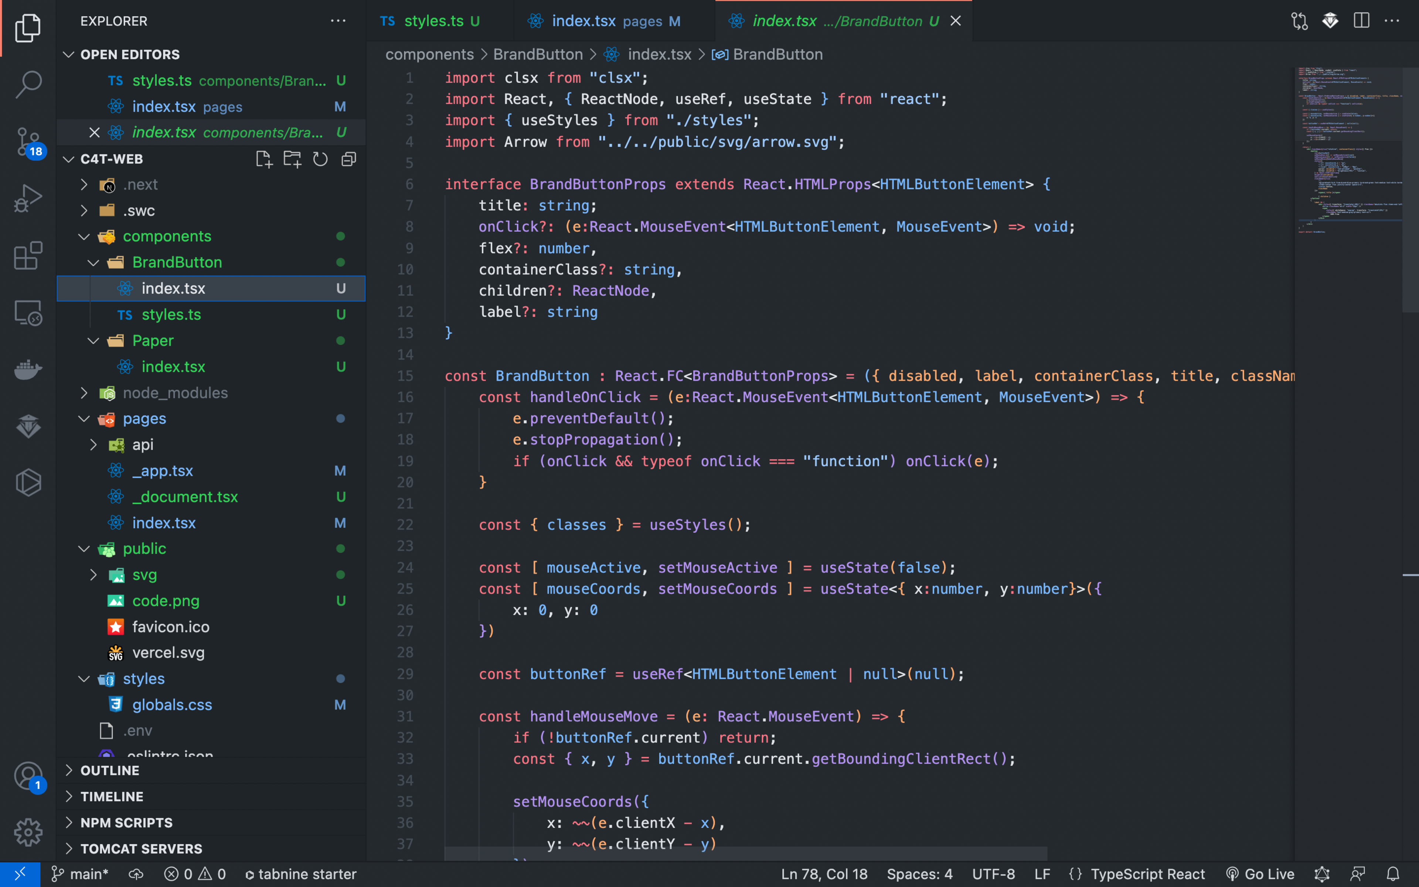Toggle Go Live server in status bar

coord(1260,874)
